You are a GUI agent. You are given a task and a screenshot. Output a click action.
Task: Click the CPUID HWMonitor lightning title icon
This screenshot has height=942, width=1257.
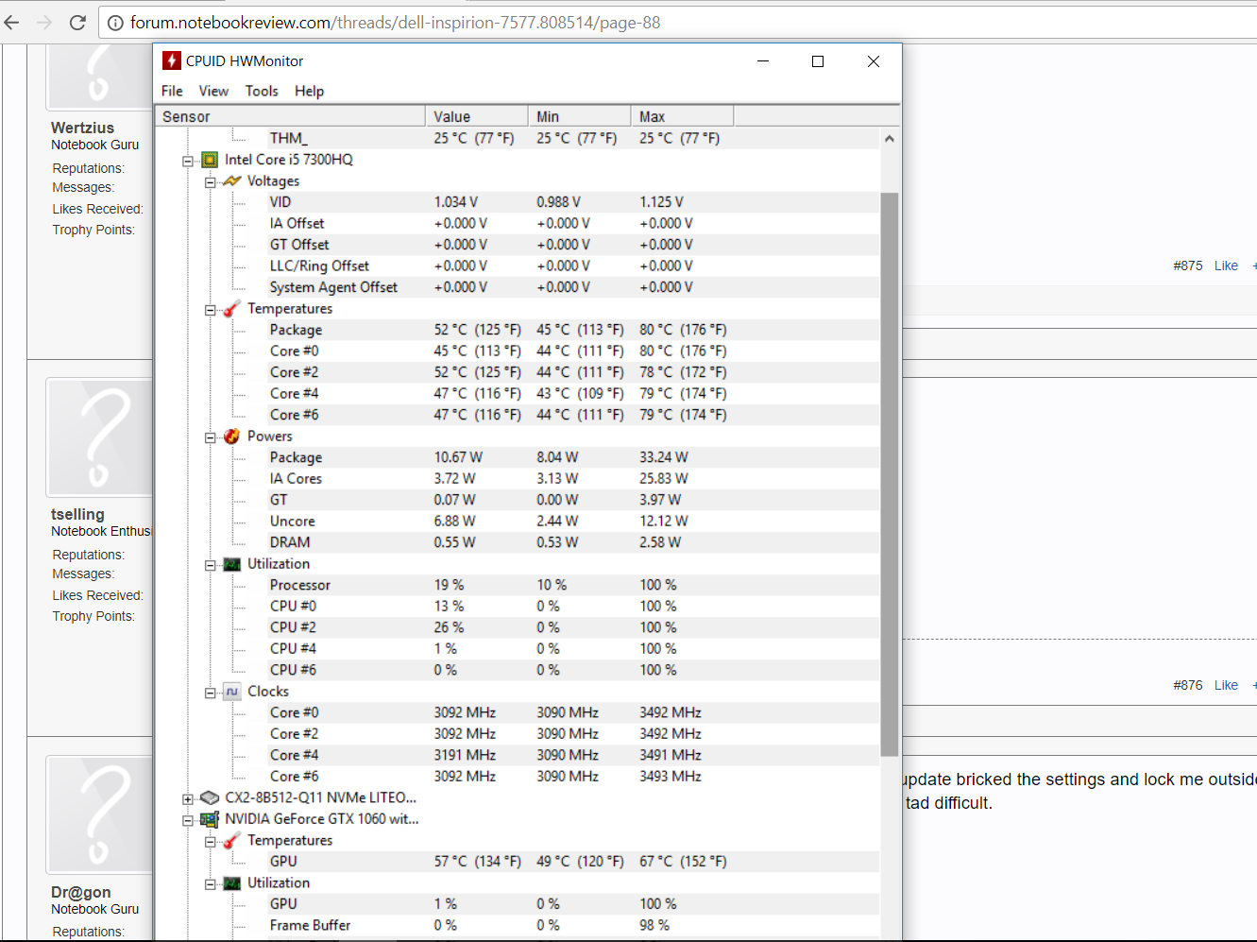(x=171, y=60)
